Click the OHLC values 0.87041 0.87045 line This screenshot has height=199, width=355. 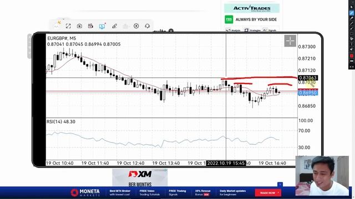(x=84, y=44)
